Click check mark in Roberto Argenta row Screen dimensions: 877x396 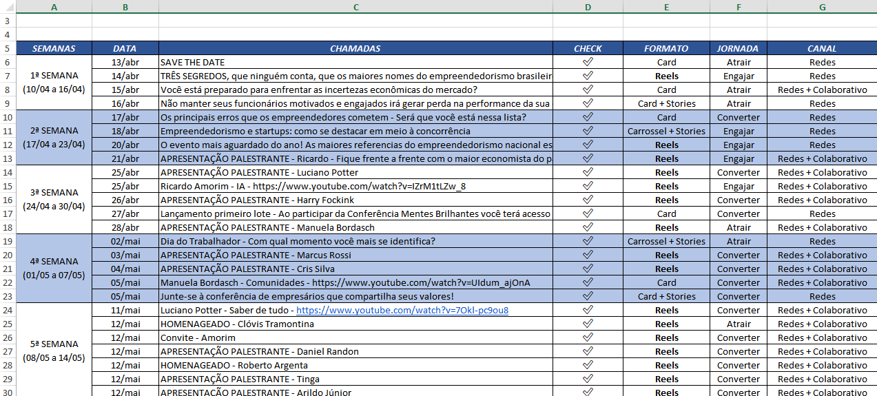pos(588,365)
